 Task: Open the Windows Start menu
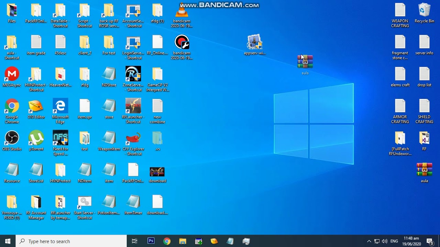[8, 241]
